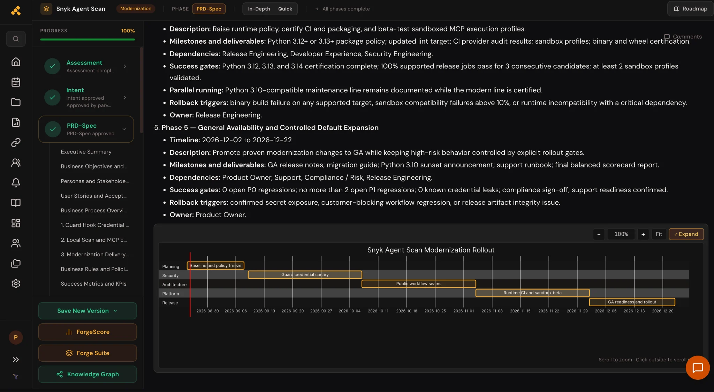Collapse the PRD-Spec phase section

tap(124, 129)
